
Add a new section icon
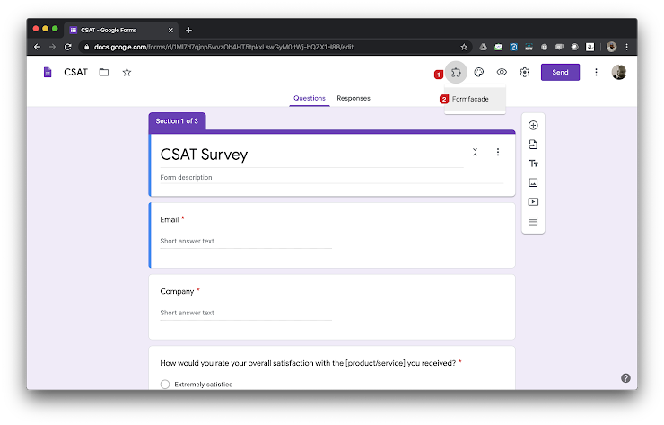[x=533, y=221]
